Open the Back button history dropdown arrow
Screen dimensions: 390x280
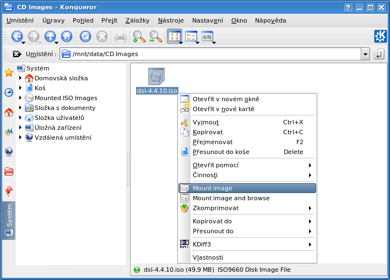coord(23,43)
